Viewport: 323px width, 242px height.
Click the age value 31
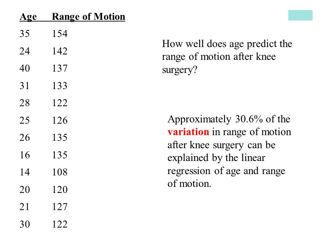pyautogui.click(x=25, y=85)
